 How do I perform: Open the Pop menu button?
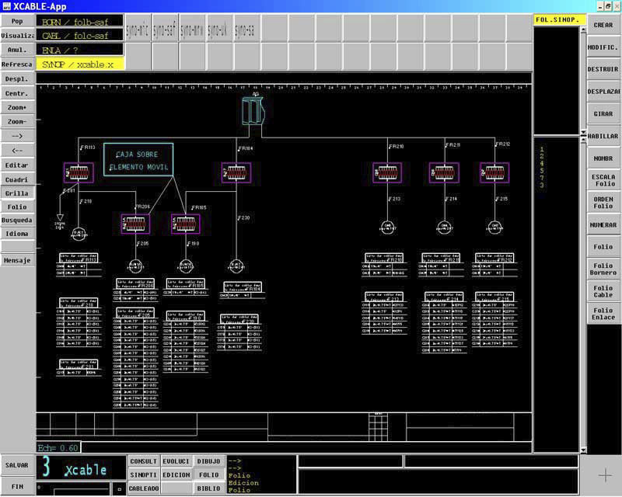(x=17, y=21)
